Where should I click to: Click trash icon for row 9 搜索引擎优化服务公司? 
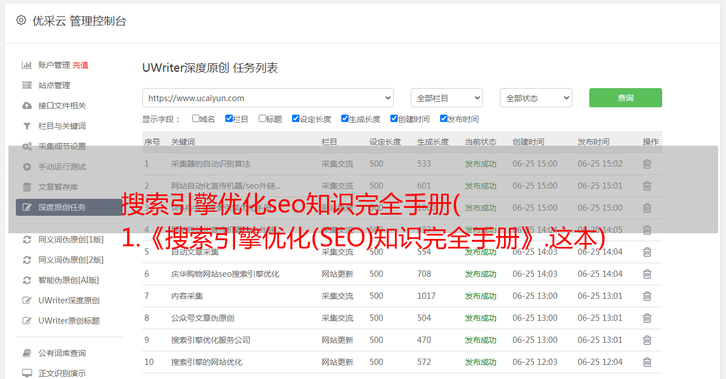click(x=647, y=340)
